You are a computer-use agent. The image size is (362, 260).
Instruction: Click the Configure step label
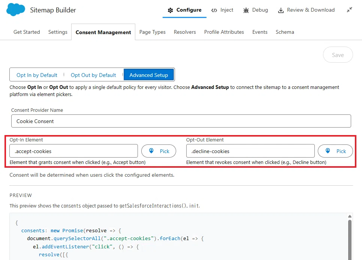tap(189, 10)
